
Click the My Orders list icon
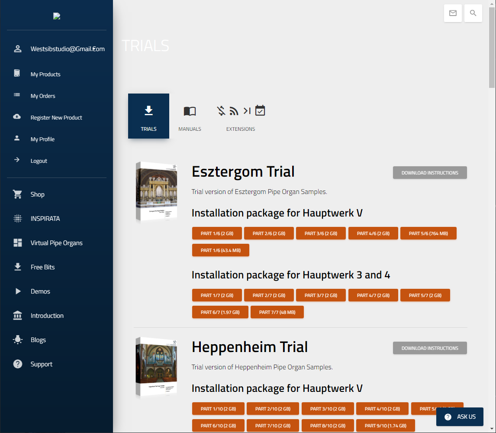click(x=17, y=95)
